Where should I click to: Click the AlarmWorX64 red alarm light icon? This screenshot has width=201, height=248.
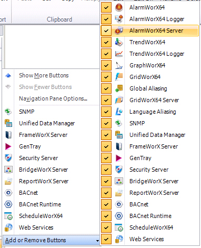119,7
